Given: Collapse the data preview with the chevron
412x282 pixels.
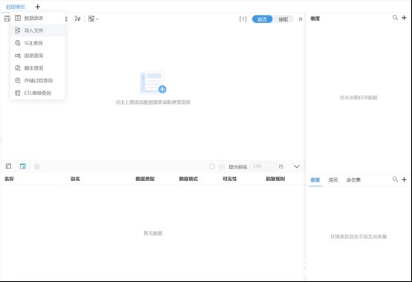Looking at the screenshot, I should tap(297, 166).
